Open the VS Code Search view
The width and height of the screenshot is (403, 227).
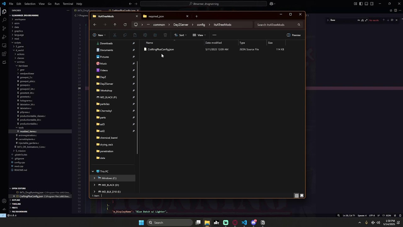pyautogui.click(x=4, y=20)
